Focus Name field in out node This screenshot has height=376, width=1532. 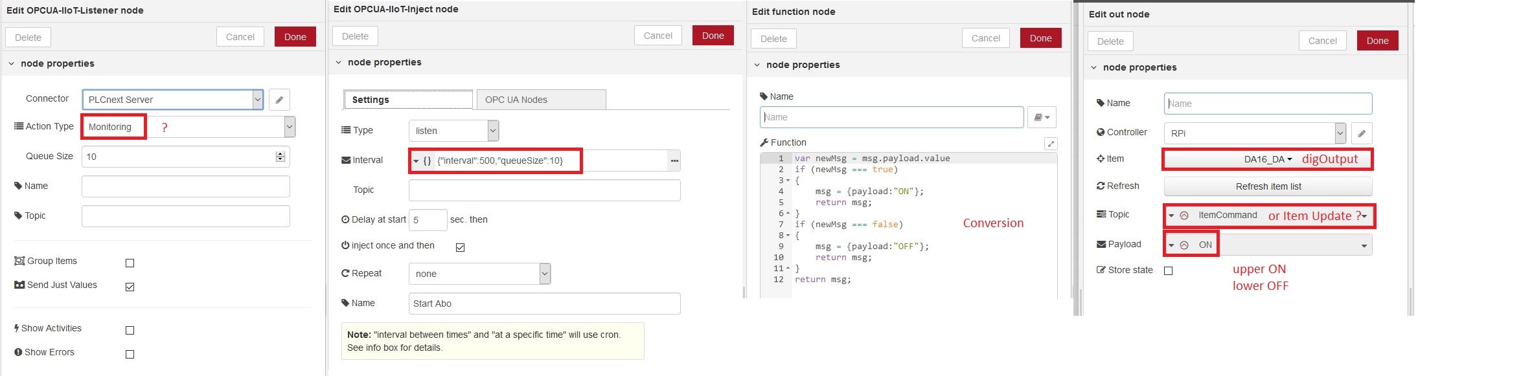[x=1268, y=104]
